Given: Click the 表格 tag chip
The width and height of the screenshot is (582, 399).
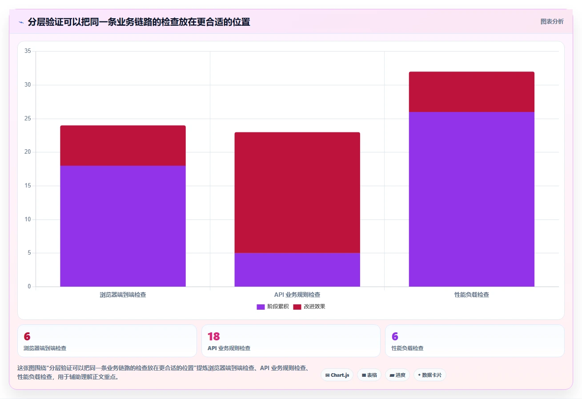Looking at the screenshot, I should point(369,375).
